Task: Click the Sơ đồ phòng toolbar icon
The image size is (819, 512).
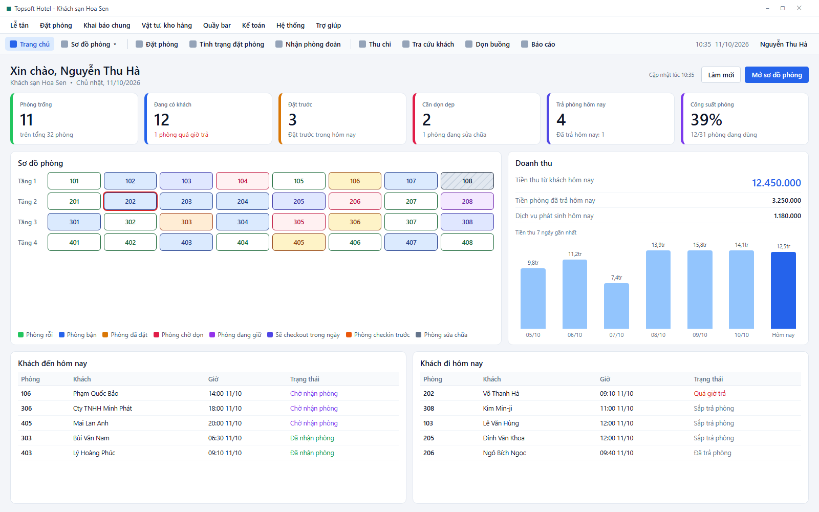Action: (x=64, y=44)
